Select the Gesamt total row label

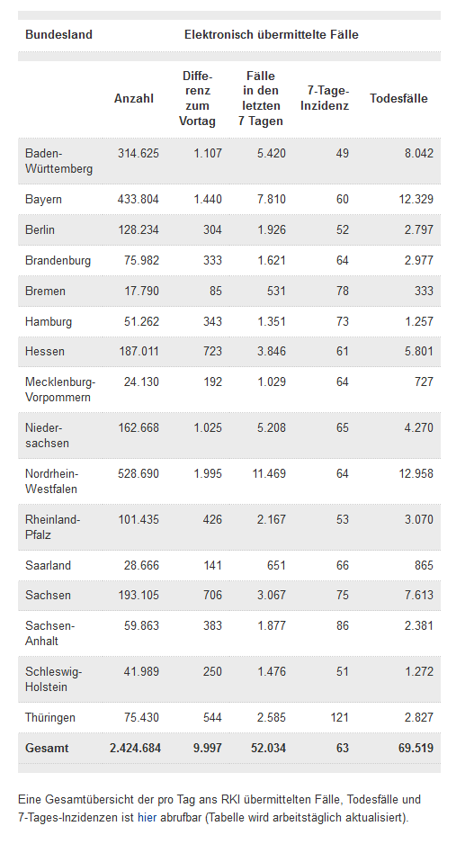tap(47, 749)
